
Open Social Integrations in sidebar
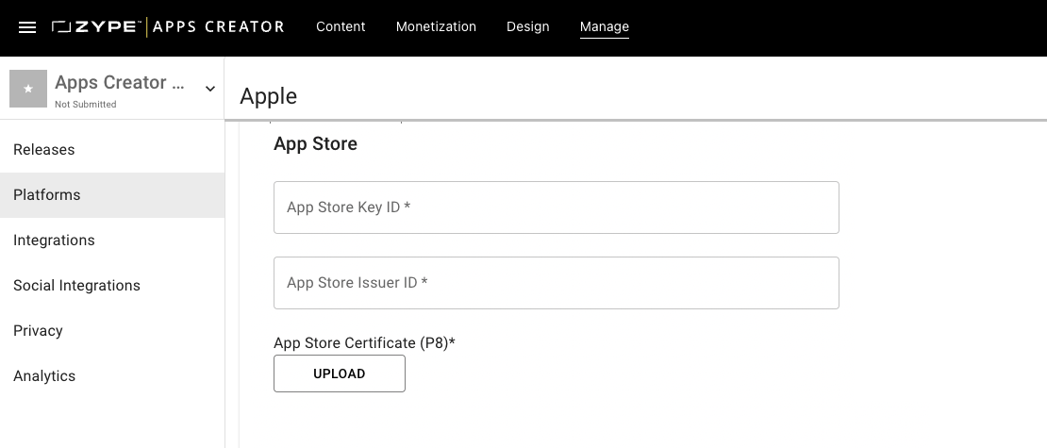coord(112,286)
